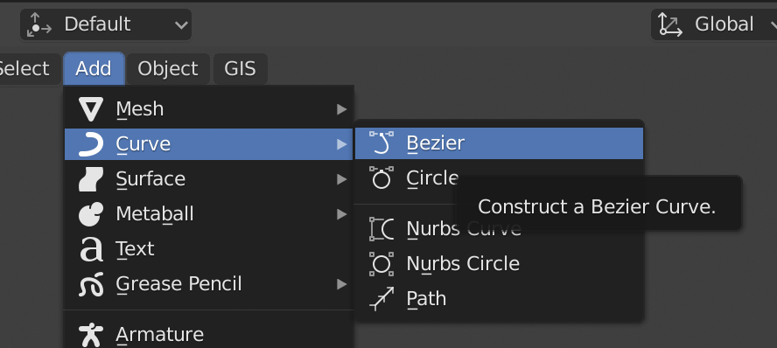Viewport: 777px width, 348px height.
Task: Click the Mesh triangle icon
Action: click(x=91, y=109)
